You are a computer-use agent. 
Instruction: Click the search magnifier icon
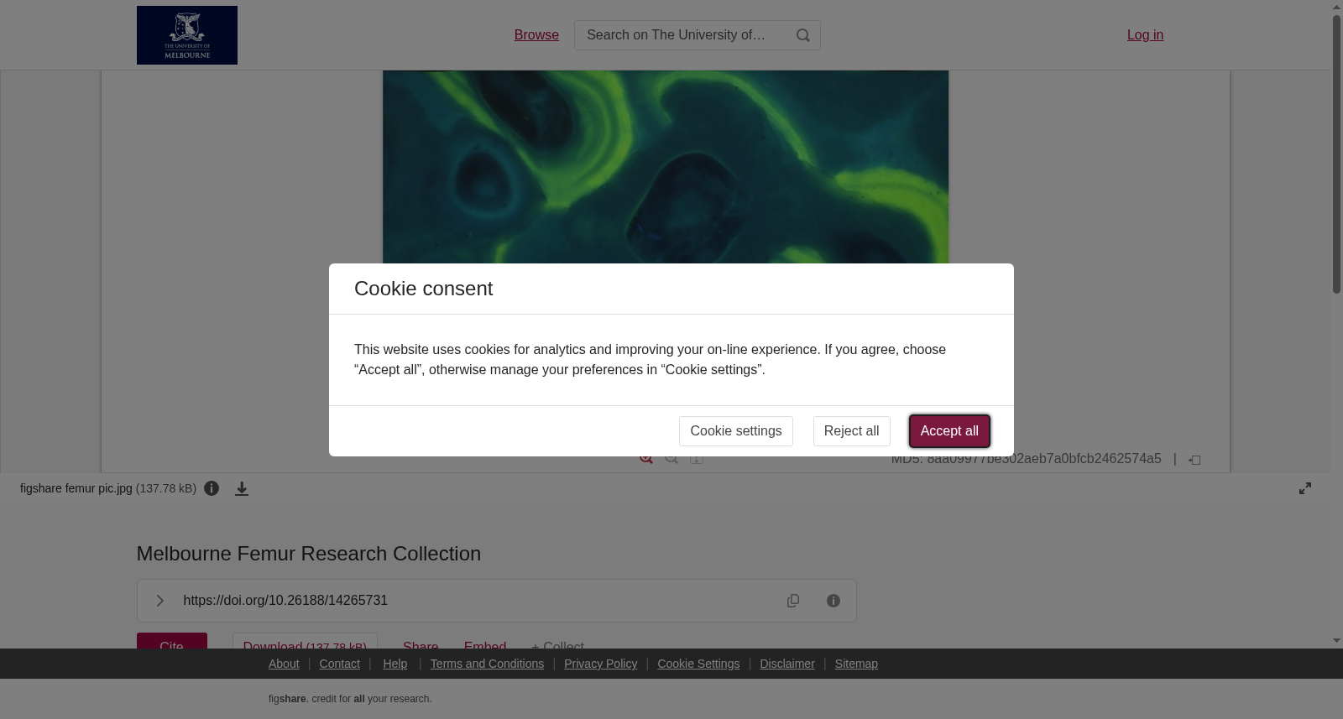tap(803, 35)
